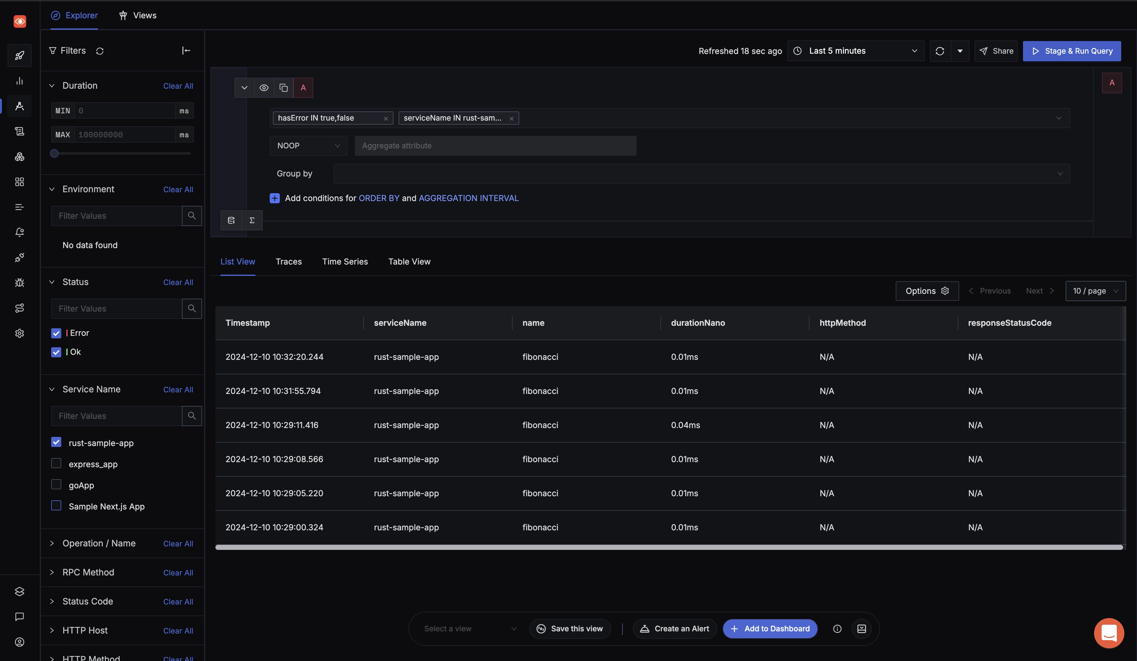Open Messaging Queues sidebar icon

[x=19, y=207]
